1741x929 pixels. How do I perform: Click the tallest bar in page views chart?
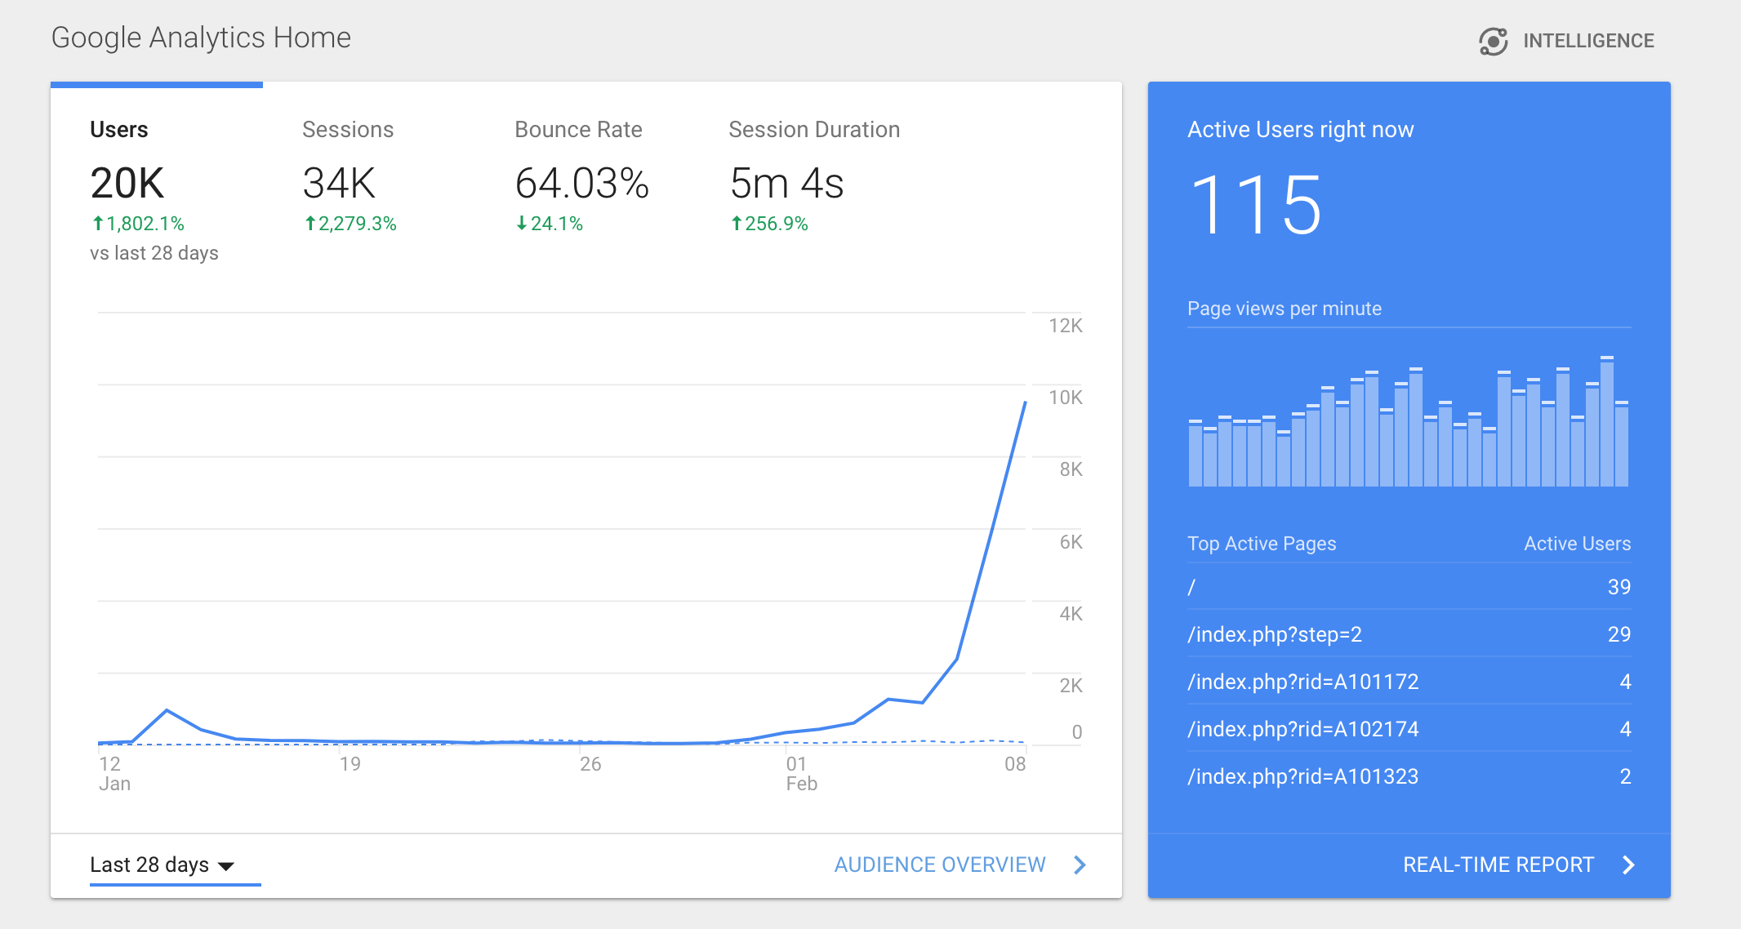pos(1607,422)
